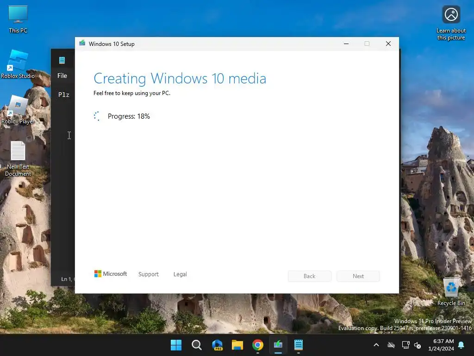Click the Microsoft logo in Setup
474x356 pixels.
(x=111, y=273)
